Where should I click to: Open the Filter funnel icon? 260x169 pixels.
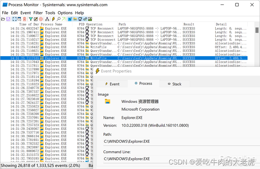(x=31, y=19)
